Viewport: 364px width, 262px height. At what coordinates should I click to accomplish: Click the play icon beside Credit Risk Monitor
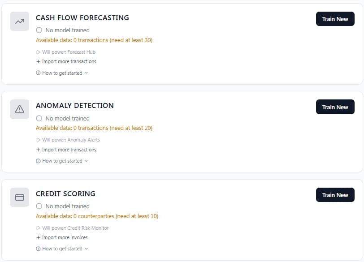click(x=38, y=228)
